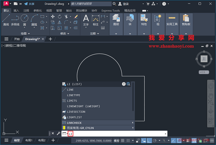Screen dimensions: 216x145
Task: Open the Express Tools ribbon tab
Action: [x=111, y=10]
